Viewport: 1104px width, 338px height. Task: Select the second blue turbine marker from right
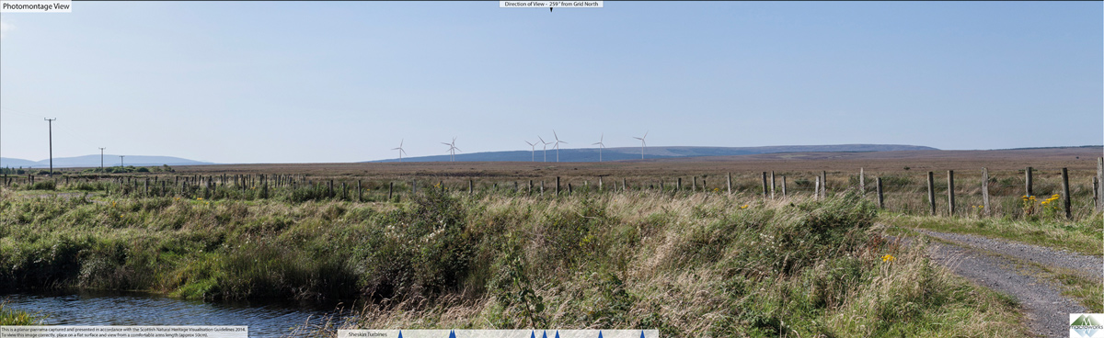pyautogui.click(x=600, y=334)
